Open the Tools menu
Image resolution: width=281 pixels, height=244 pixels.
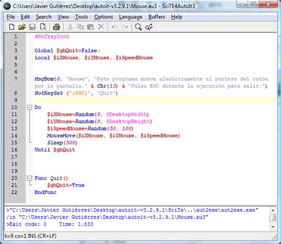pos(81,17)
